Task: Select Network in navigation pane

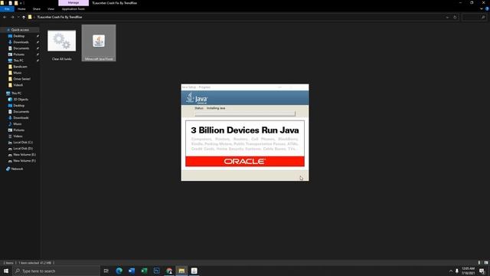Action: click(x=17, y=169)
